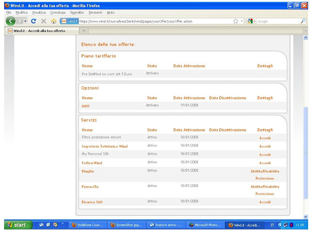Click Protezione link for PensaciTu
309x230 pixels.
265,194
